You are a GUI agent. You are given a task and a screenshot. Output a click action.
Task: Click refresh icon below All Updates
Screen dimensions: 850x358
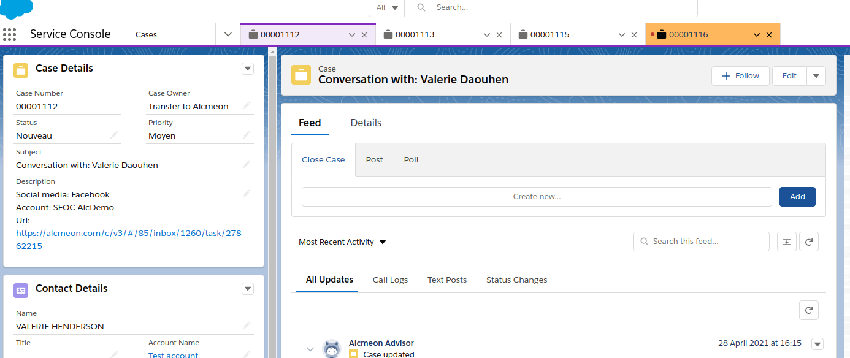point(809,310)
